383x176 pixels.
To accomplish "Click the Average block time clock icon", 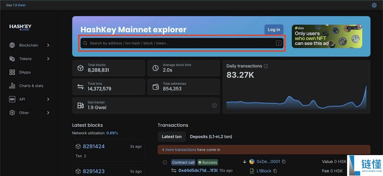I will click(x=156, y=68).
